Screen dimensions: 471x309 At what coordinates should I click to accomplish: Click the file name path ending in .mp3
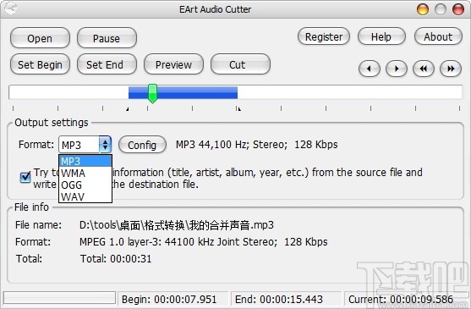coord(177,225)
